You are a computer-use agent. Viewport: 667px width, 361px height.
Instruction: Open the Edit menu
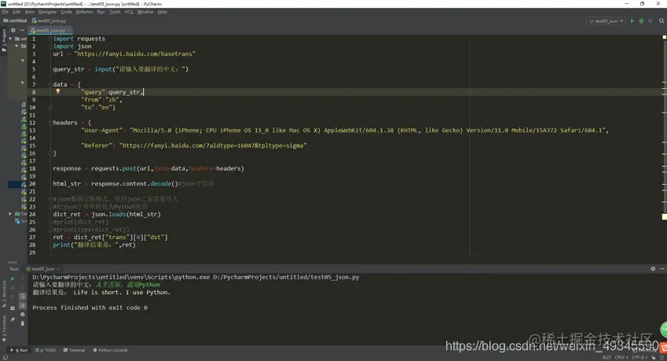pyautogui.click(x=16, y=12)
